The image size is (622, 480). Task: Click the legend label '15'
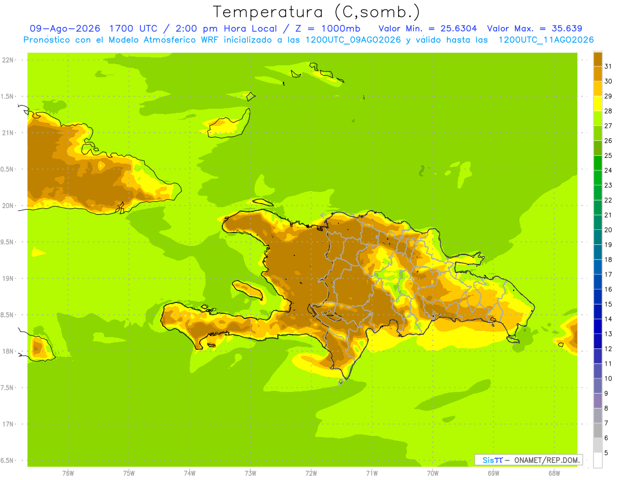(x=609, y=304)
